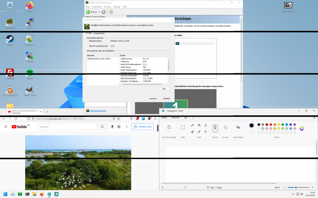This screenshot has width=318, height=198.
Task: Open the Edit colors rainbow wheel in Paint
Action: 302,129
